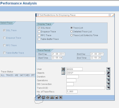Image resolution: width=119 pixels, height=108 pixels.
Task: Click the End Time field
Action: pyautogui.click(x=96, y=58)
